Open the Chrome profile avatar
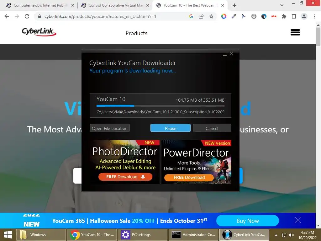Viewport: 321px width, 241px height. point(304,16)
